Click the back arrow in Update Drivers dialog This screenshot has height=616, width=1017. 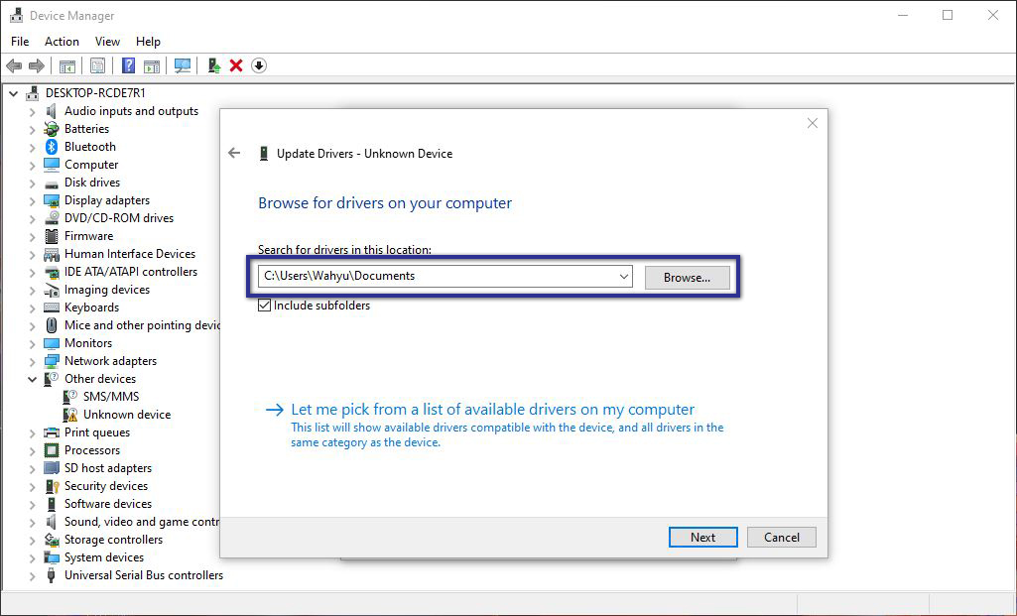(x=234, y=154)
